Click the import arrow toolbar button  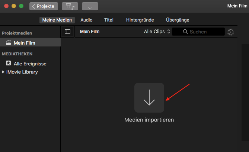click(90, 6)
